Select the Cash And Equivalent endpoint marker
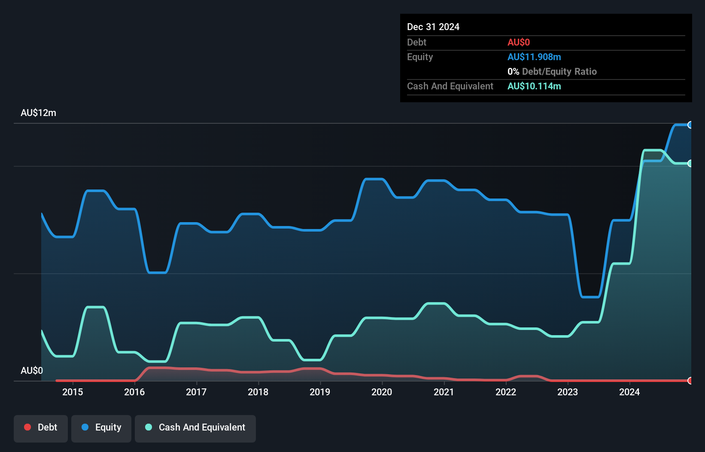705x452 pixels. click(x=690, y=163)
